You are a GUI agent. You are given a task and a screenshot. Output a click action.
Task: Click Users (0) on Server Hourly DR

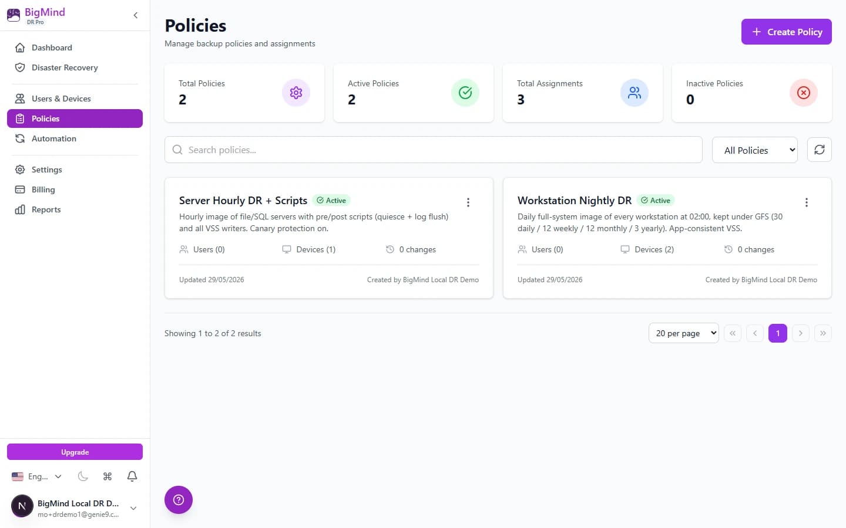202,249
